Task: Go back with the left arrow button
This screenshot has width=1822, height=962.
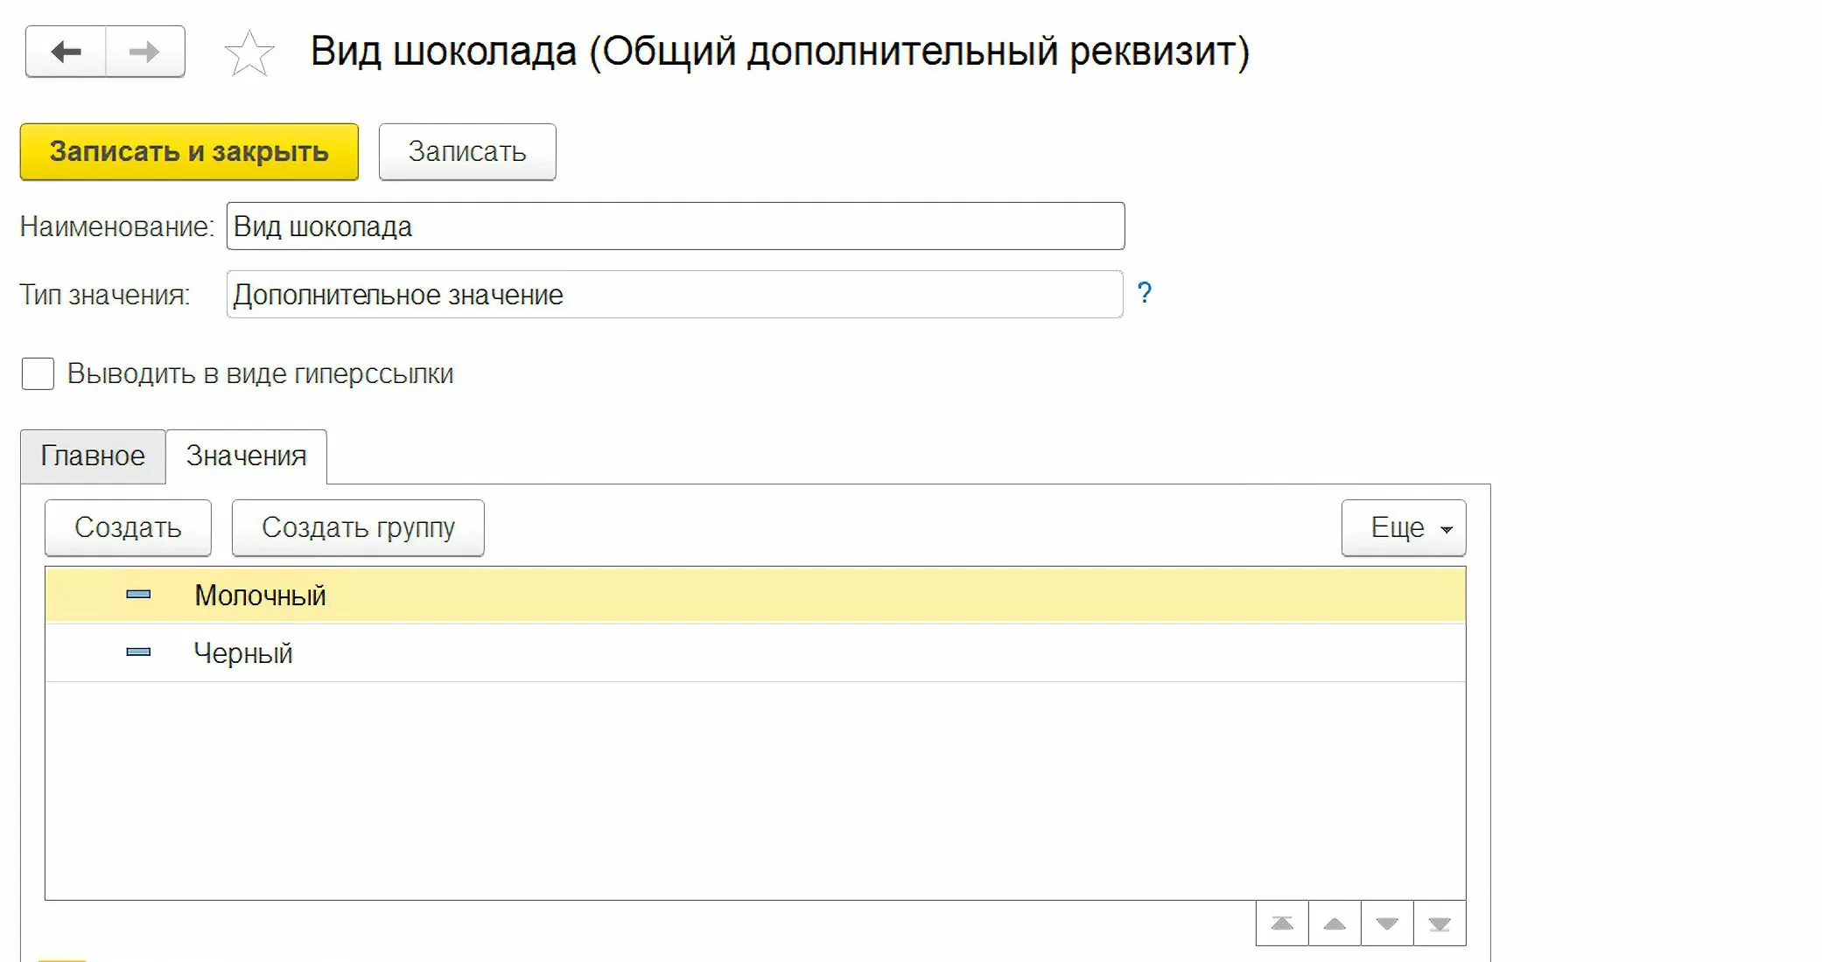Action: point(66,52)
